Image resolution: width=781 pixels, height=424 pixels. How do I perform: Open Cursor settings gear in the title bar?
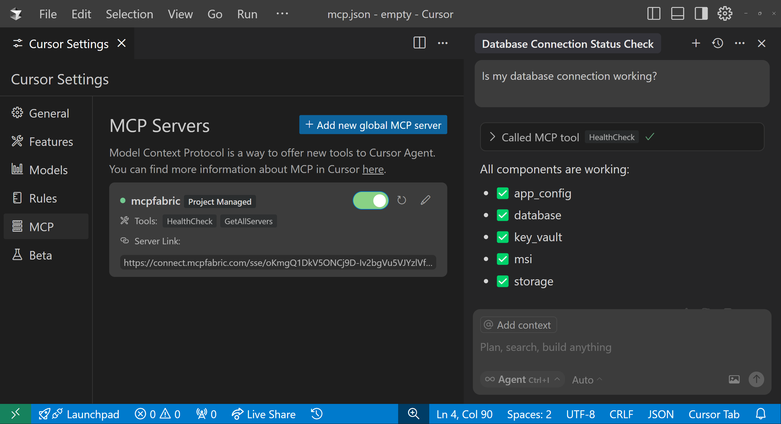725,13
